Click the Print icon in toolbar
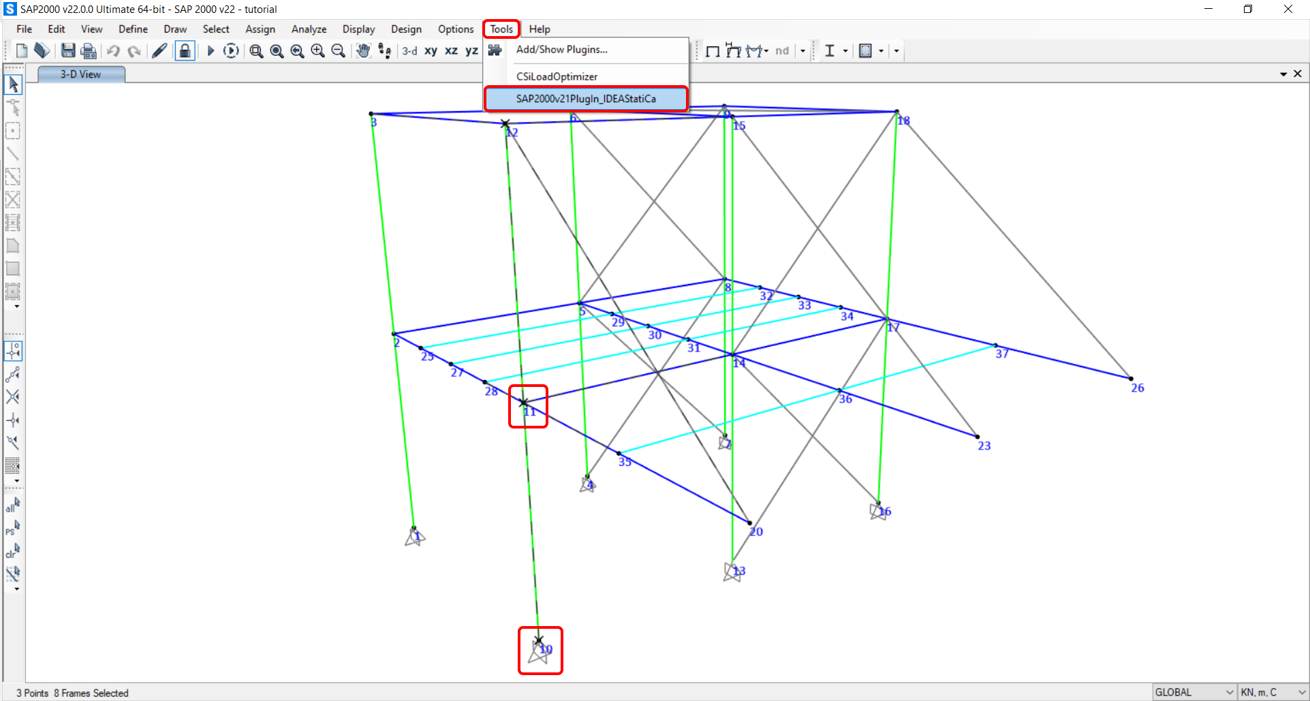 click(x=89, y=51)
